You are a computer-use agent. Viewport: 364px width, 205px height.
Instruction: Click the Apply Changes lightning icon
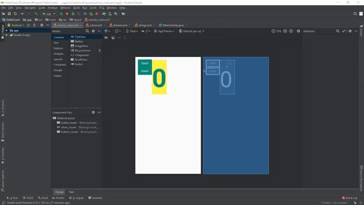click(x=67, y=14)
